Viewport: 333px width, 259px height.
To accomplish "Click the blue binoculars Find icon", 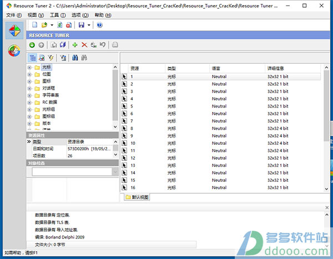I will click(75, 58).
